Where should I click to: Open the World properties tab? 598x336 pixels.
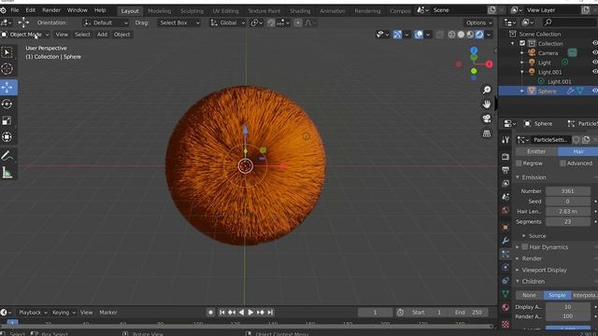[x=505, y=210]
